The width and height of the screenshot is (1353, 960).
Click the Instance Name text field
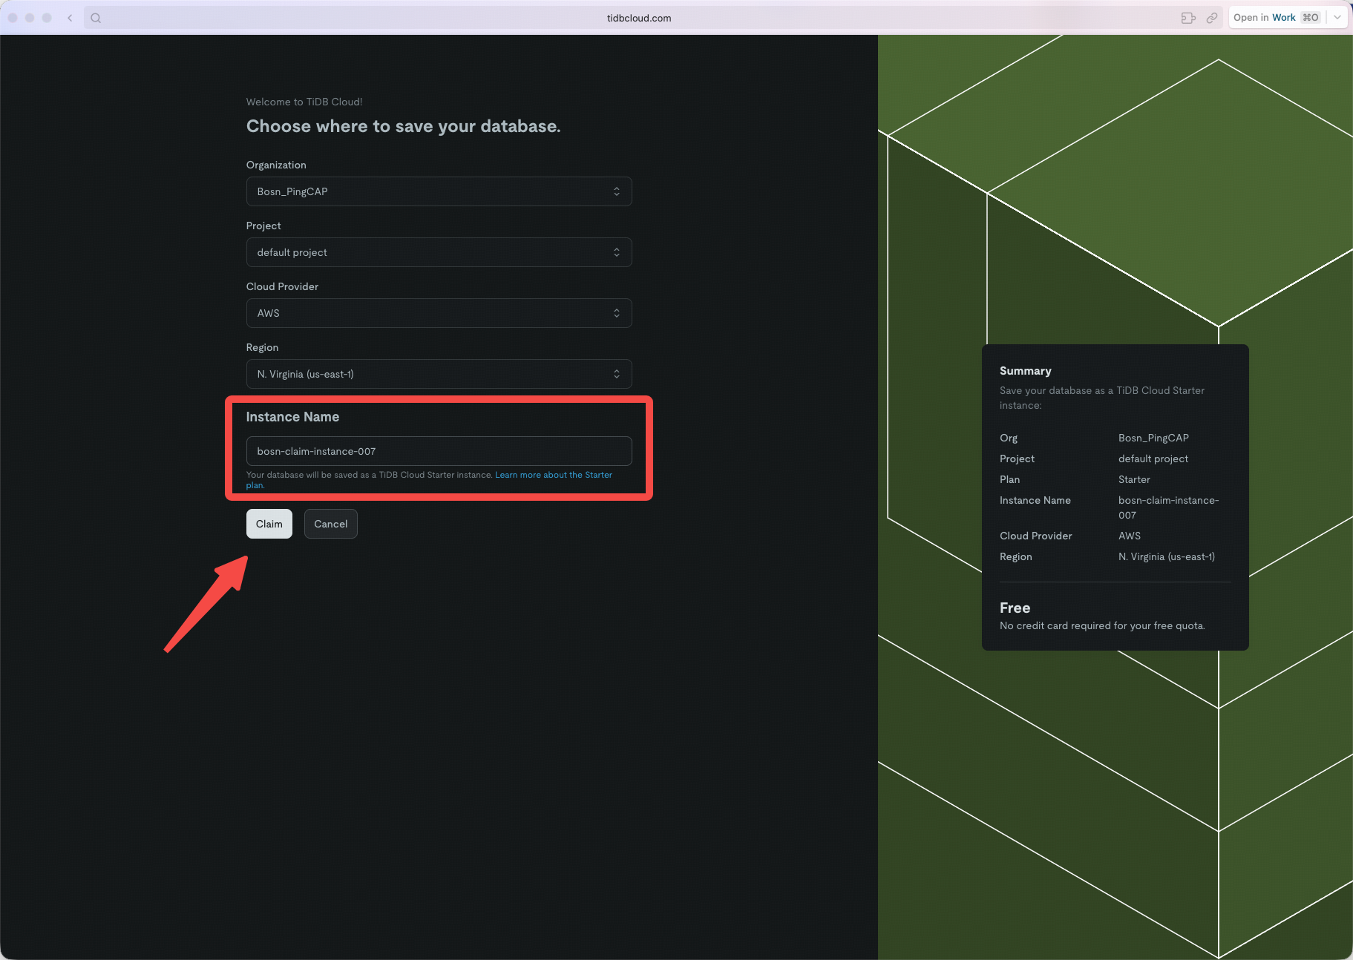[439, 451]
